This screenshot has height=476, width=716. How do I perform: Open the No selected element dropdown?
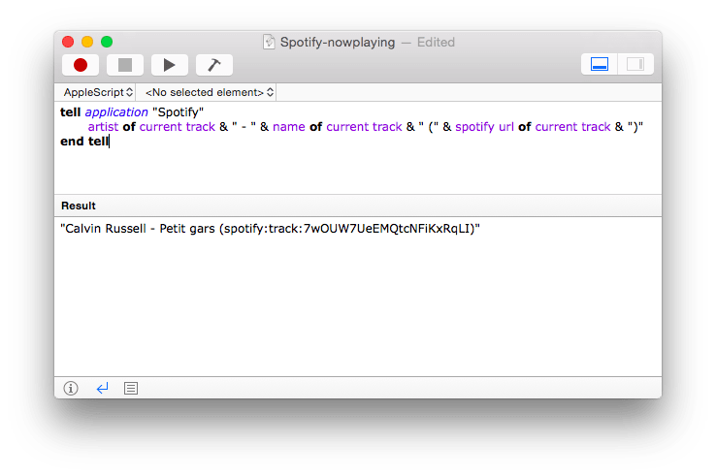click(210, 92)
